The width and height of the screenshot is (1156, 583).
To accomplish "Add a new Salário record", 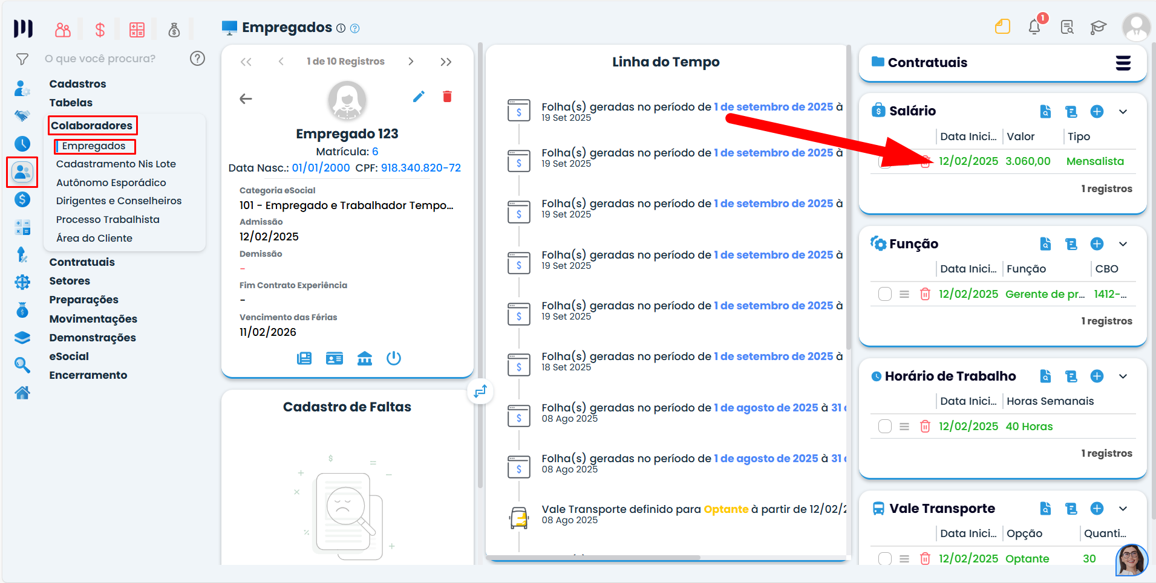I will pyautogui.click(x=1097, y=112).
